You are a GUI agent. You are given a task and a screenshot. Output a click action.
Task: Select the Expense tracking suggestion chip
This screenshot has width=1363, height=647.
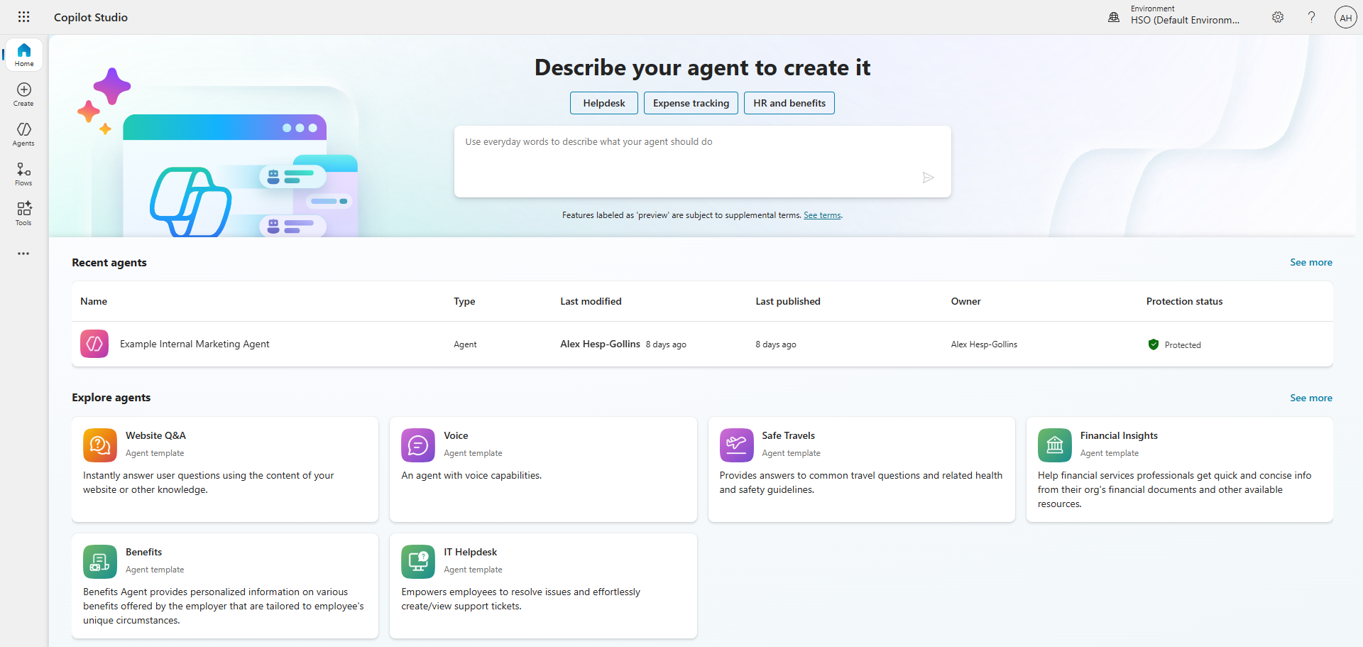pos(691,103)
